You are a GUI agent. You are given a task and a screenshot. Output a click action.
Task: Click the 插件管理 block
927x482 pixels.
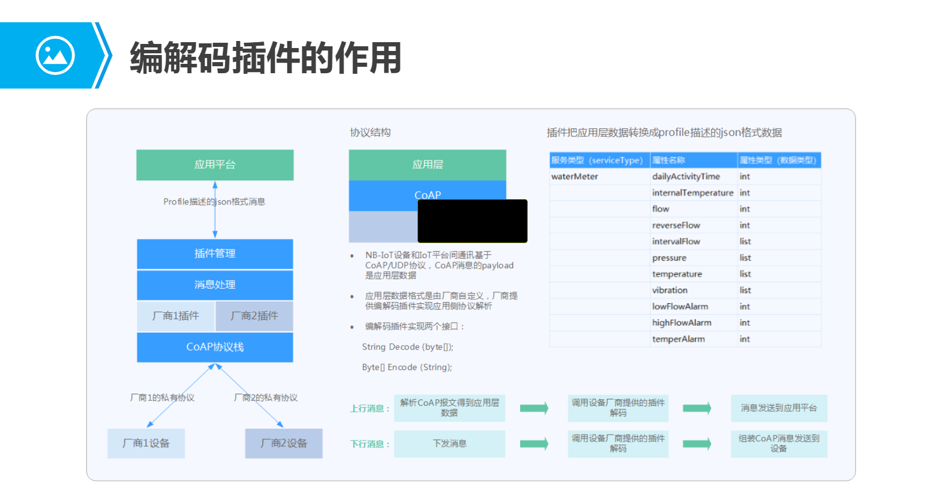pyautogui.click(x=215, y=254)
